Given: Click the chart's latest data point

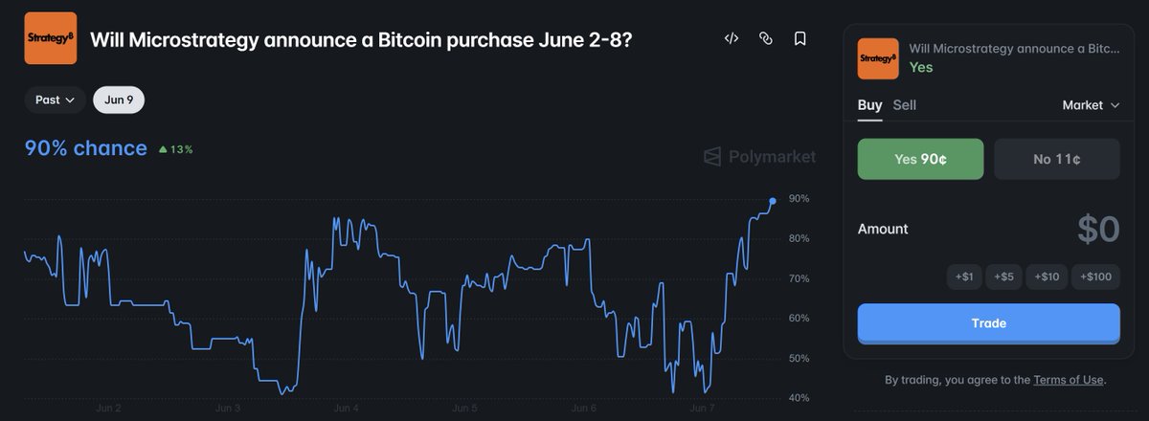Looking at the screenshot, I should pyautogui.click(x=773, y=201).
